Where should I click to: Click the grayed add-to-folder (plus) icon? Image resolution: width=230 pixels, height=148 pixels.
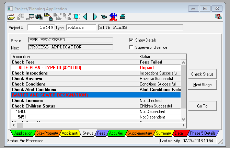(x=58, y=17)
